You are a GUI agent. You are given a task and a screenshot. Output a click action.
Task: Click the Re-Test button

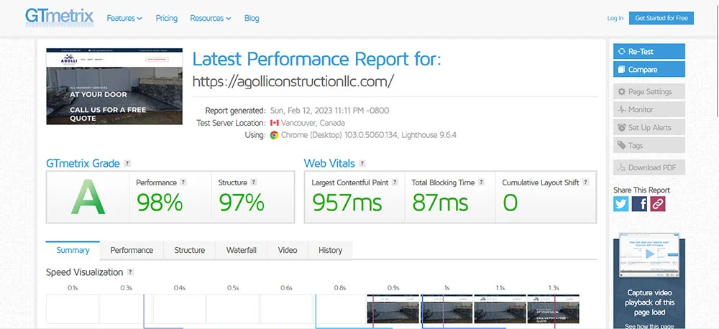pos(649,51)
